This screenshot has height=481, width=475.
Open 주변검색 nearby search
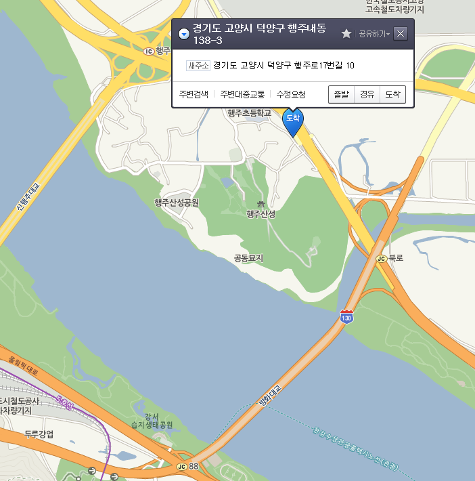pyautogui.click(x=194, y=94)
